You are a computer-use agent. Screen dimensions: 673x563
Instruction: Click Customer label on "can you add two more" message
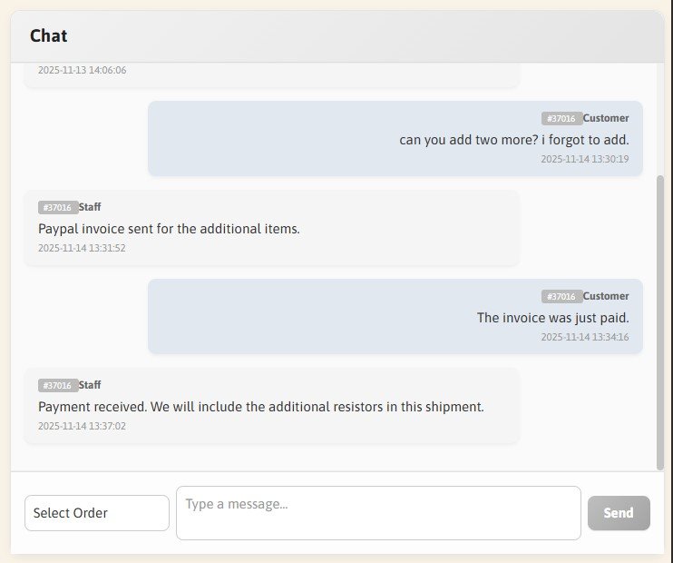coord(606,119)
